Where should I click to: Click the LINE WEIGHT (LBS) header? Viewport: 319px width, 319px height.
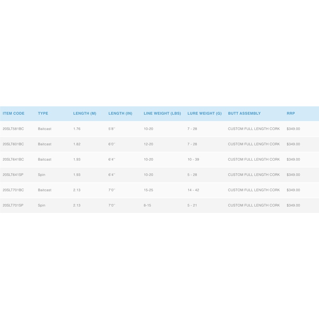point(162,114)
